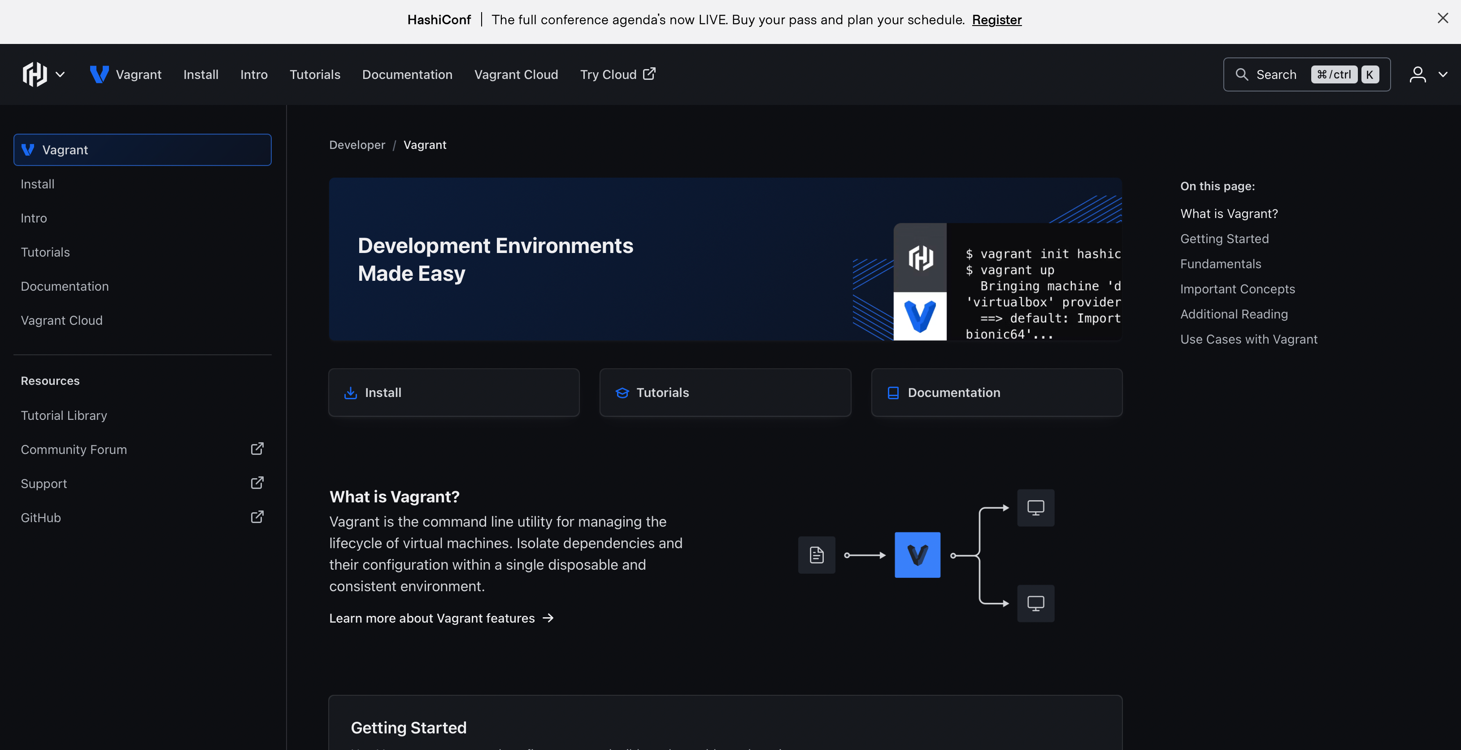
Task: Click the Vagrant product name in navbar
Action: click(x=139, y=74)
